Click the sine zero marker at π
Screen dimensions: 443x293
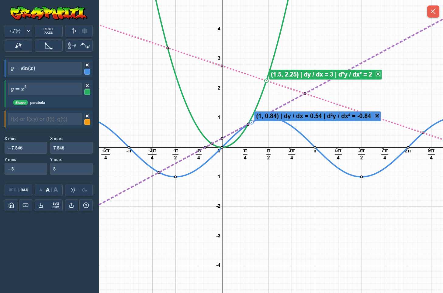tap(315, 147)
